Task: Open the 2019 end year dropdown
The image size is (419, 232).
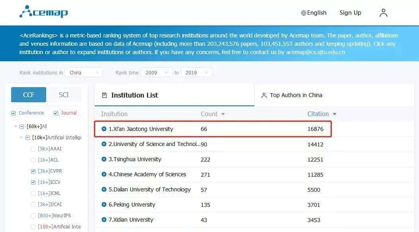Action: (x=196, y=72)
